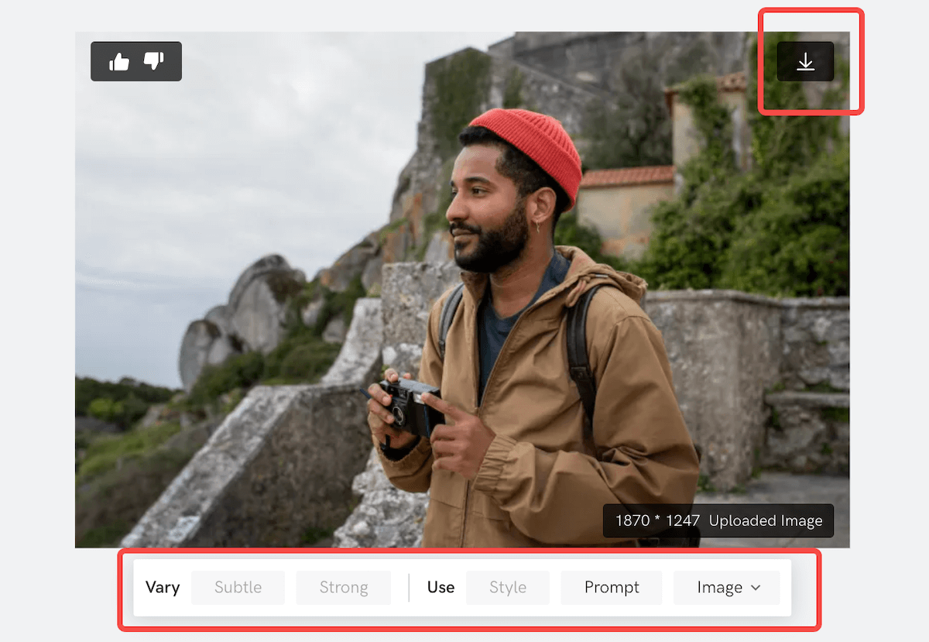
Task: Click the Vary label in the action bar
Action: click(x=162, y=588)
